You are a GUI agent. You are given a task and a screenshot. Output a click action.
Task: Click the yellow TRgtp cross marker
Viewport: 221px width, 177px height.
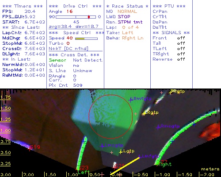(171, 92)
